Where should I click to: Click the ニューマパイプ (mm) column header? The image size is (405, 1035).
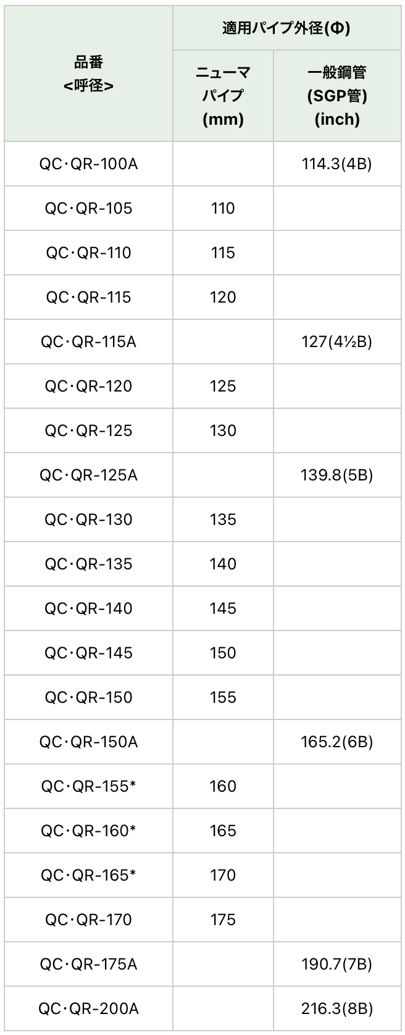click(223, 96)
